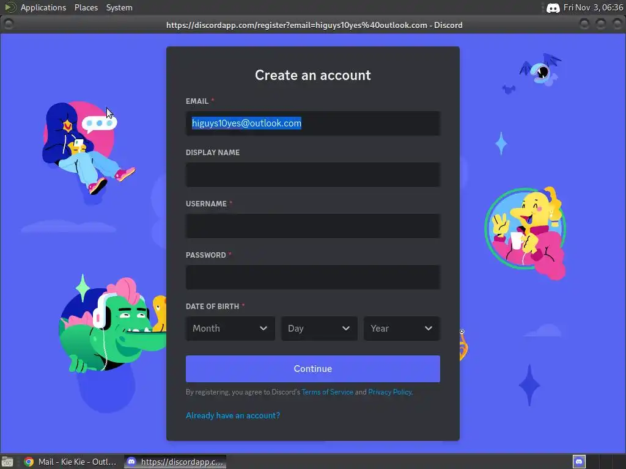The image size is (626, 469).
Task: Click the 'DISPLAY NAME' label text
Action: tap(212, 152)
